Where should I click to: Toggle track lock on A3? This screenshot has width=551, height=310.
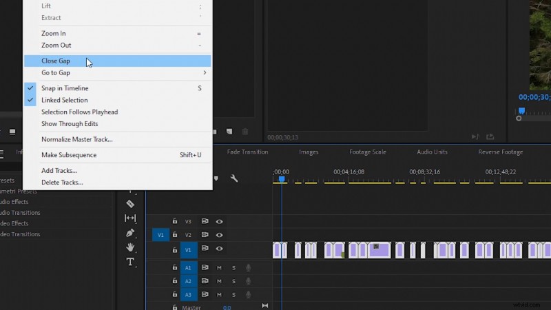coord(175,294)
